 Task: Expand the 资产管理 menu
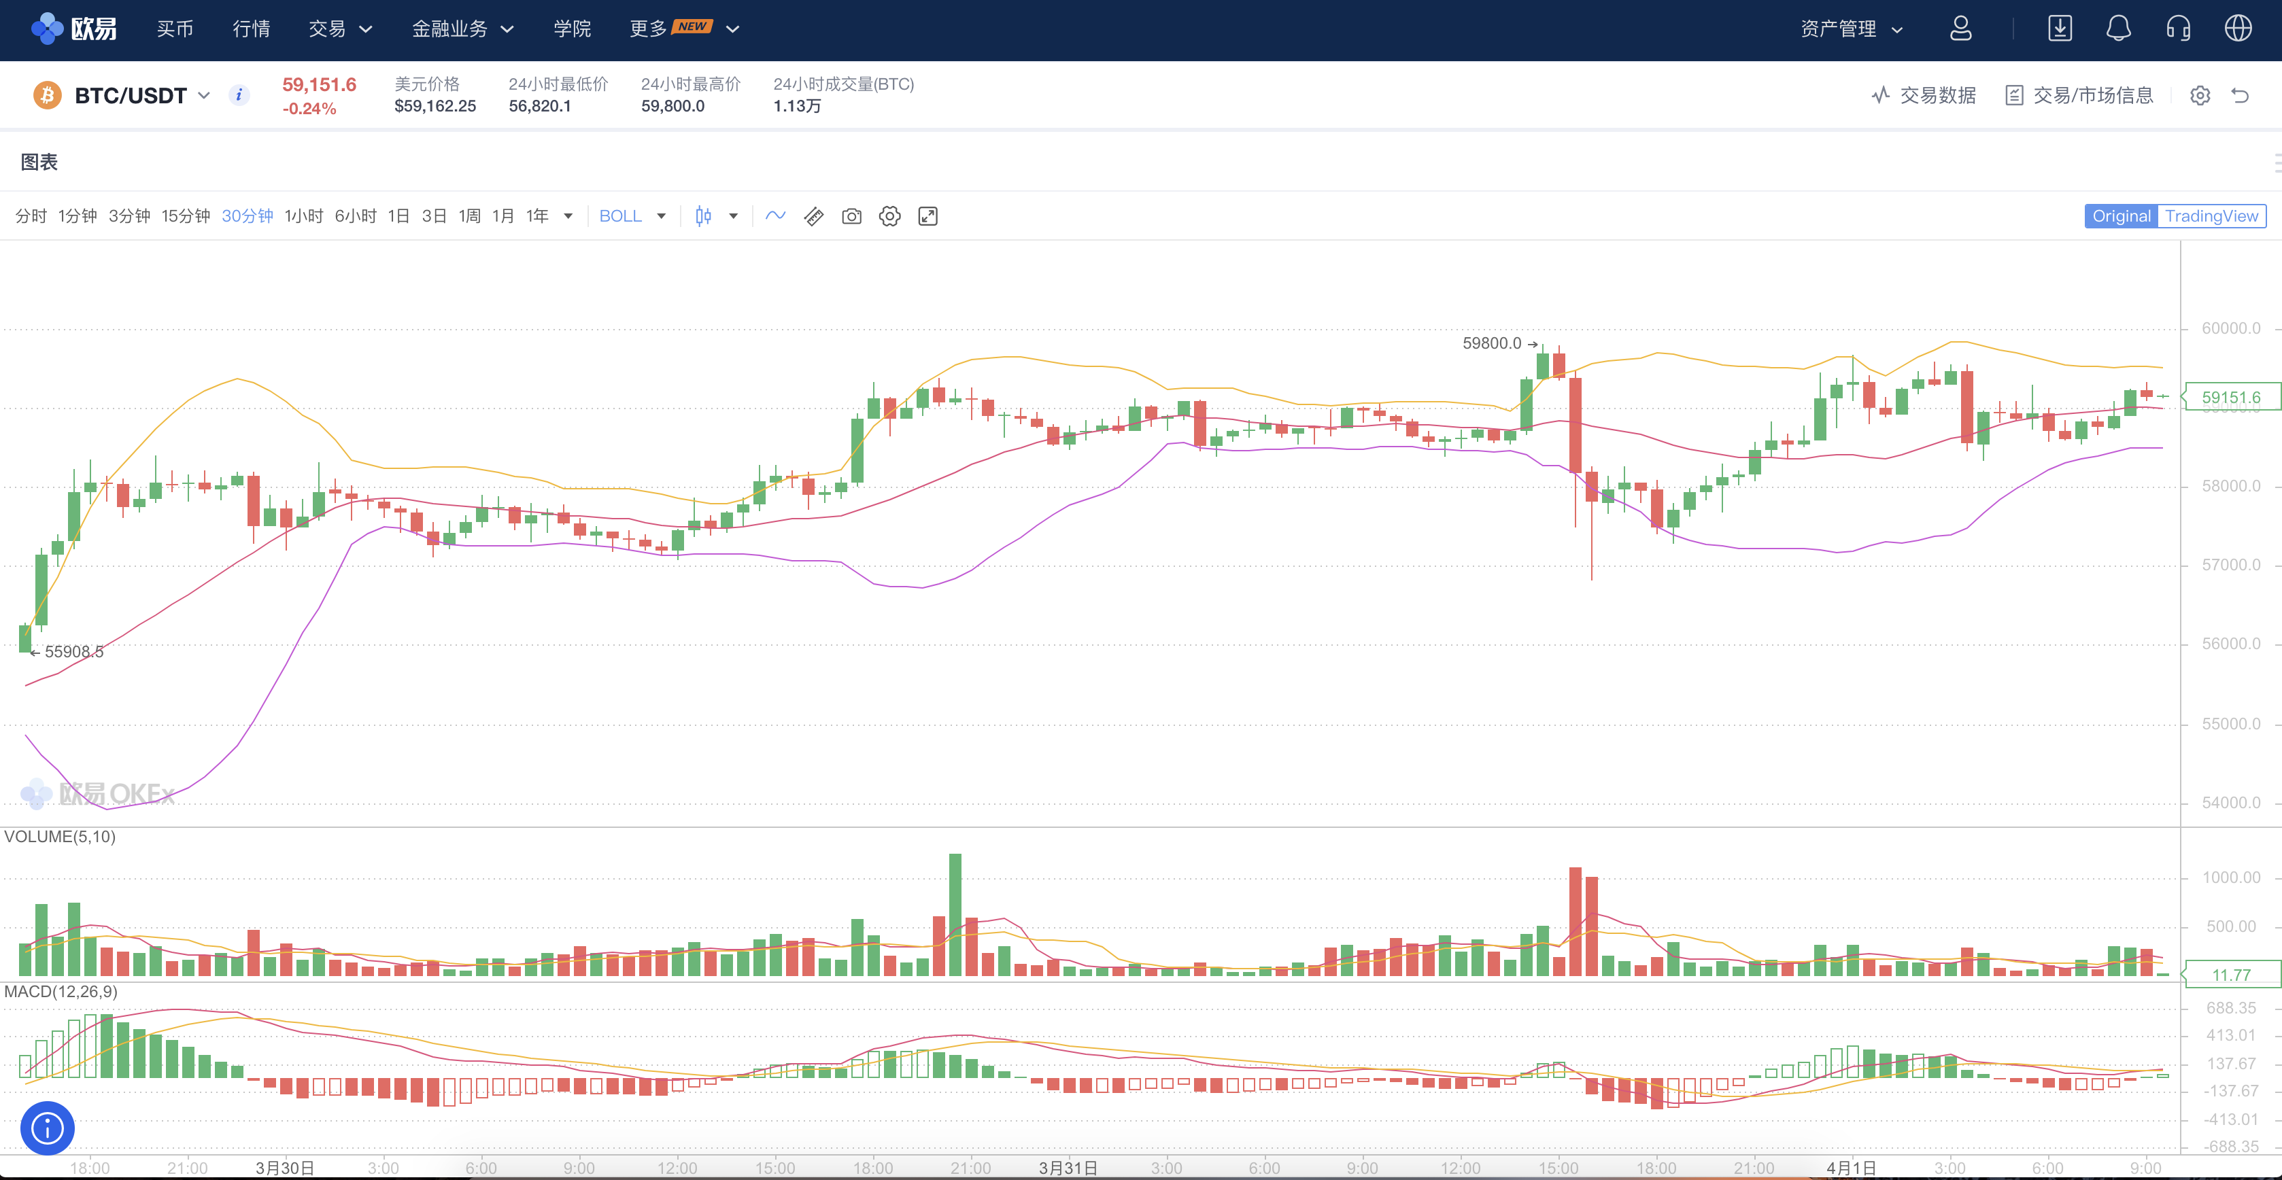1851,29
